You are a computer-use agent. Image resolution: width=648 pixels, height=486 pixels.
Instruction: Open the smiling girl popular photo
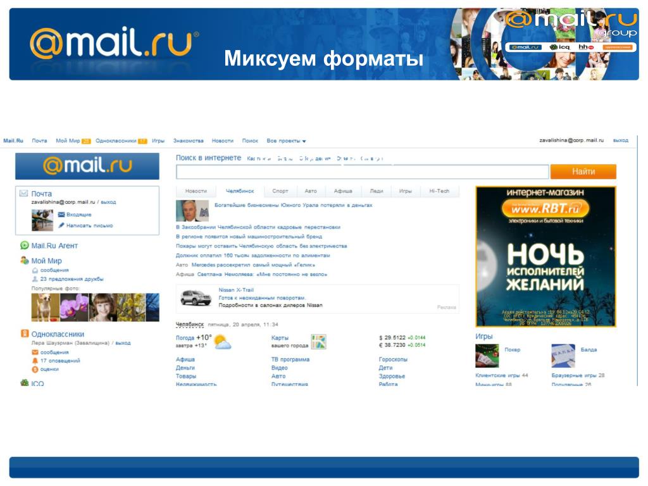coord(103,308)
